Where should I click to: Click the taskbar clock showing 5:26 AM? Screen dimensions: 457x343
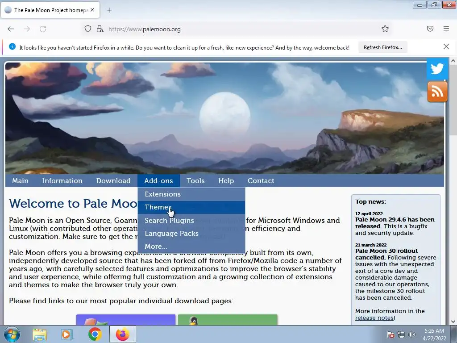click(434, 335)
